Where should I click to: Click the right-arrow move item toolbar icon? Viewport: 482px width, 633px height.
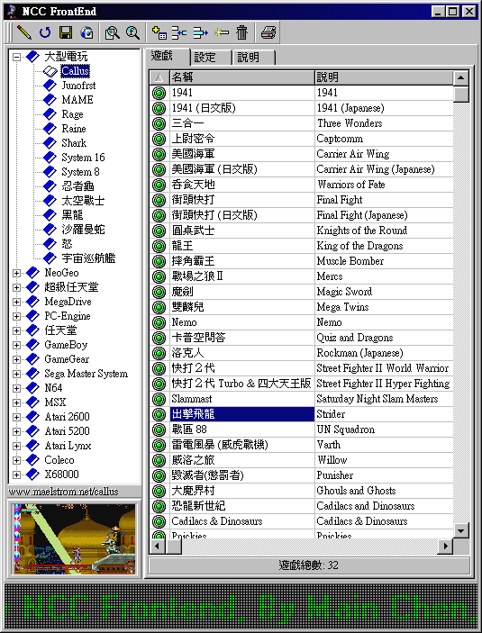tap(200, 32)
